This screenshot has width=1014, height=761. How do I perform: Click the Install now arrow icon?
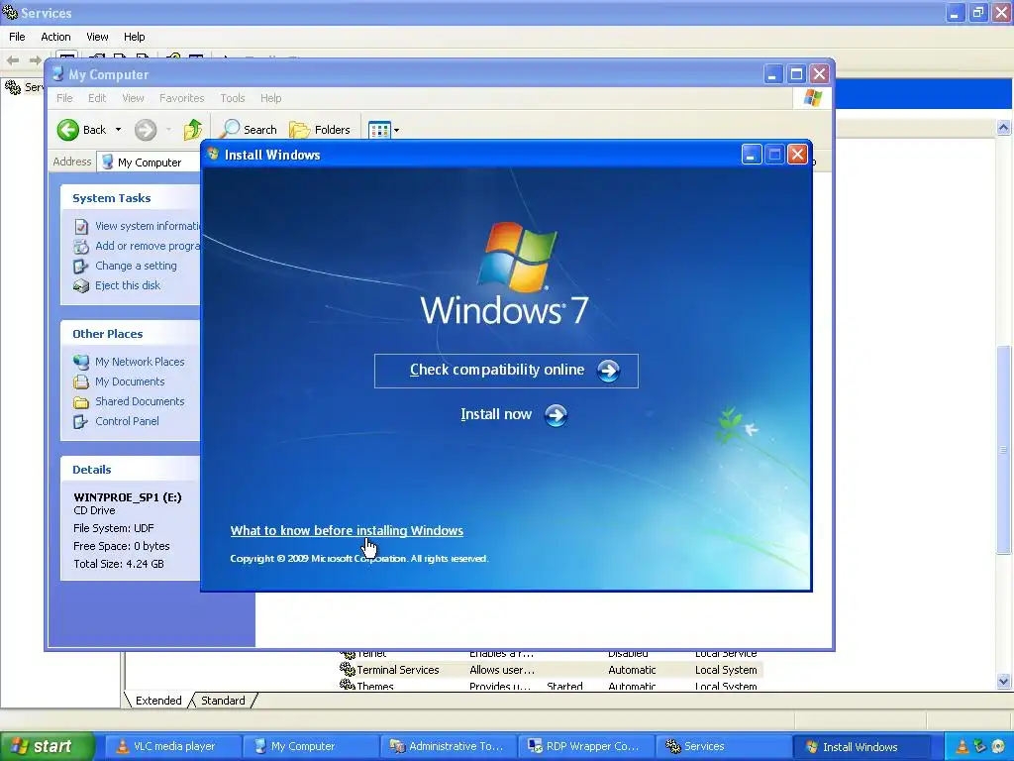556,415
